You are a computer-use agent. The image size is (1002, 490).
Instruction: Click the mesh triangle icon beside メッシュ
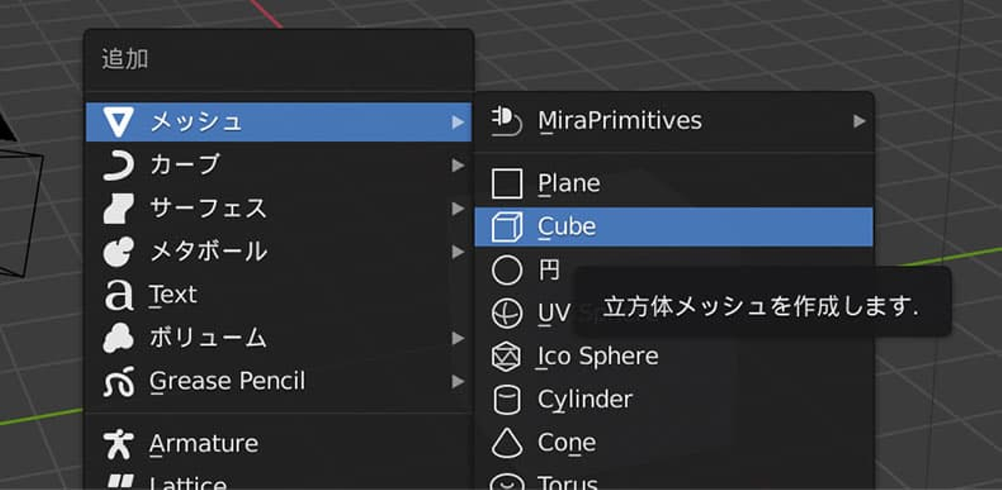tap(118, 122)
